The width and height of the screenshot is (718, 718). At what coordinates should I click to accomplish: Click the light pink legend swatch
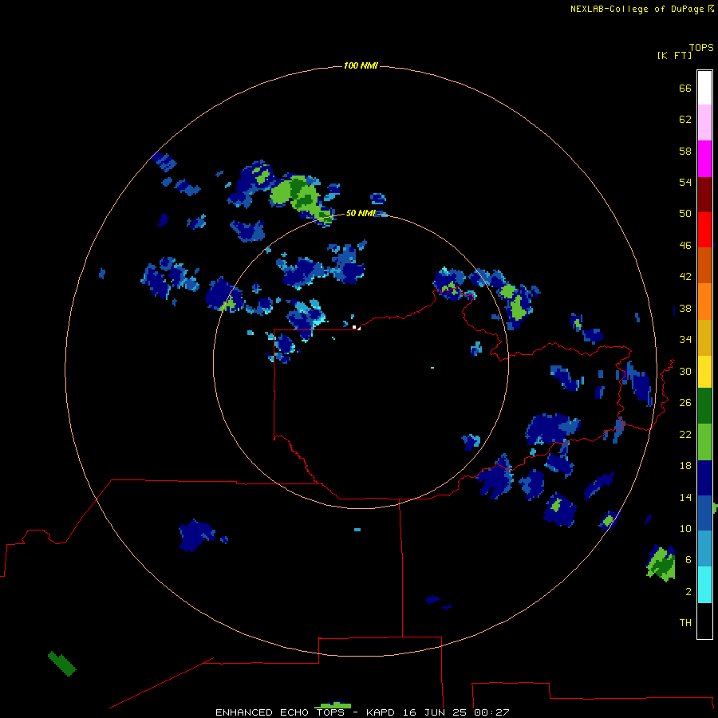pyautogui.click(x=704, y=122)
